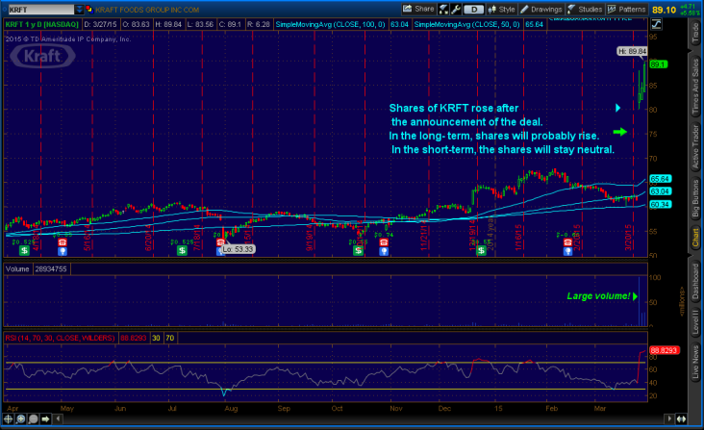Screen dimensions: 704x430
Task: Click the earnings phone icon near May
Action: [x=63, y=242]
